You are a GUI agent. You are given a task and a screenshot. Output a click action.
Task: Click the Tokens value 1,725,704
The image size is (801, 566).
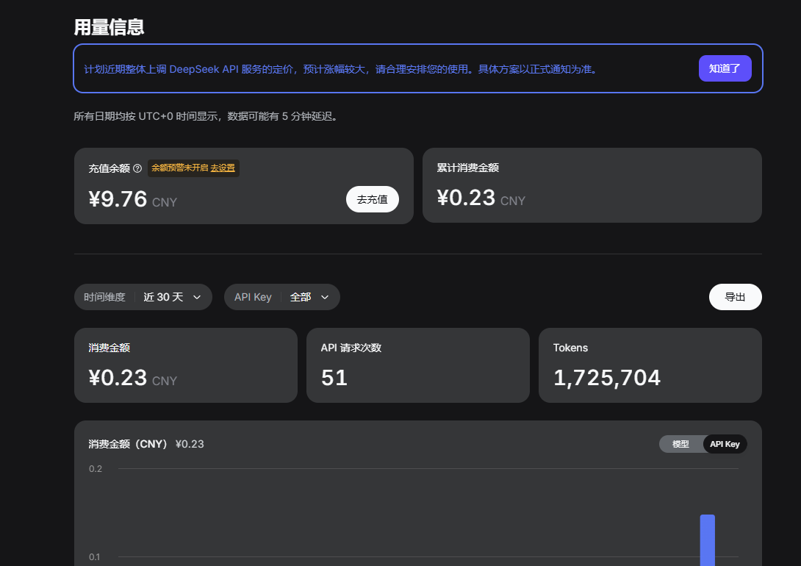point(607,378)
